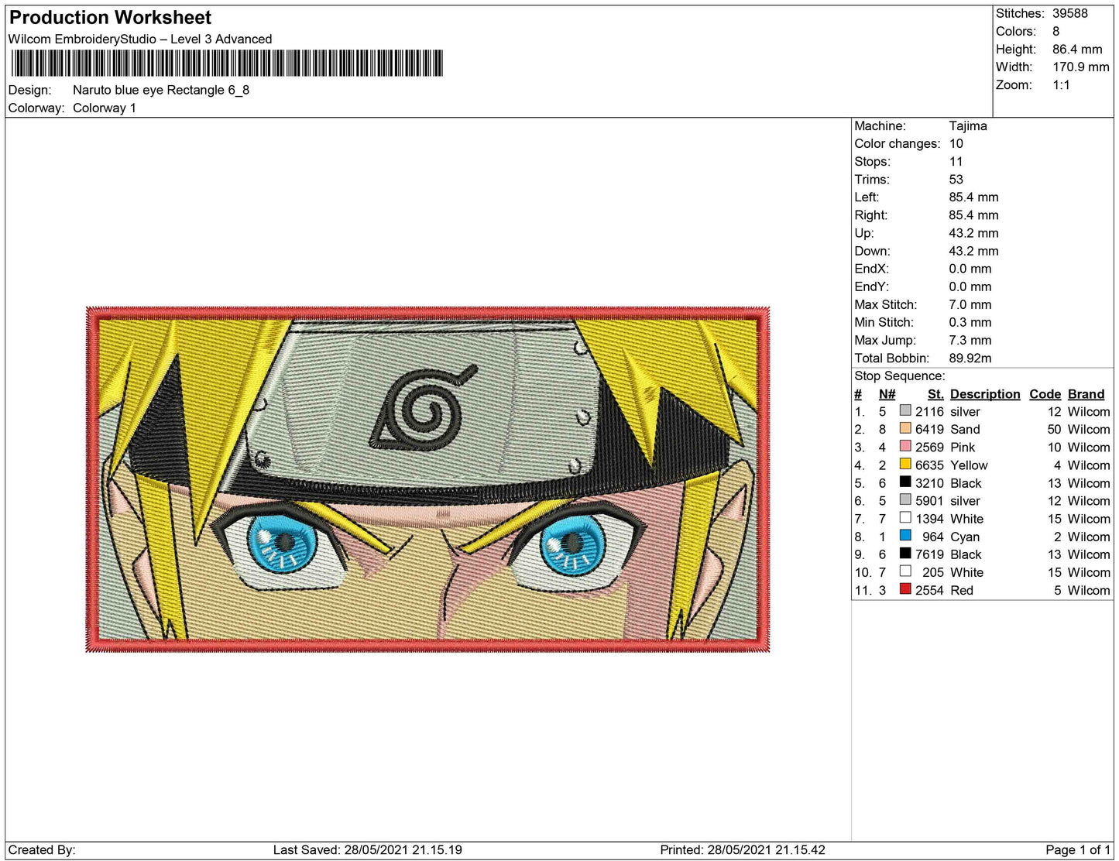
Task: Click the "Colors:" label
Action: 1016,31
